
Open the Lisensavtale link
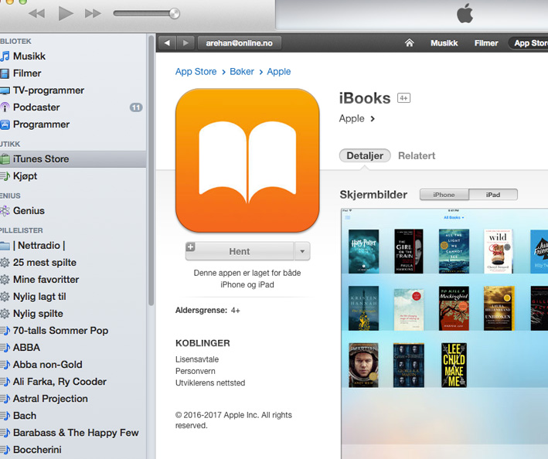tap(197, 359)
